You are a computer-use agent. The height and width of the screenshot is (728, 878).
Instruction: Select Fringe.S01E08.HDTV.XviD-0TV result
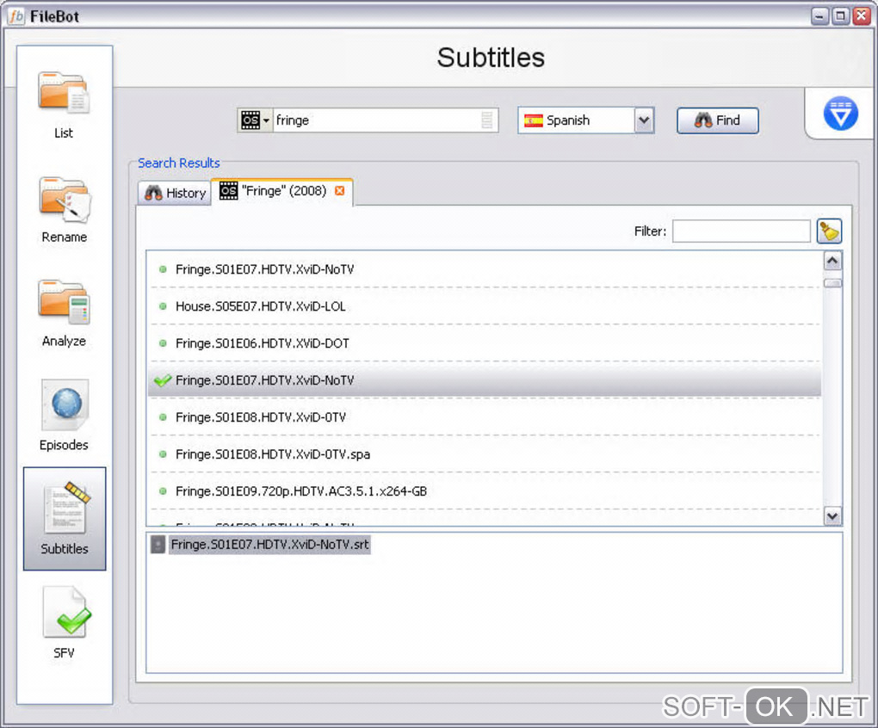pos(485,417)
